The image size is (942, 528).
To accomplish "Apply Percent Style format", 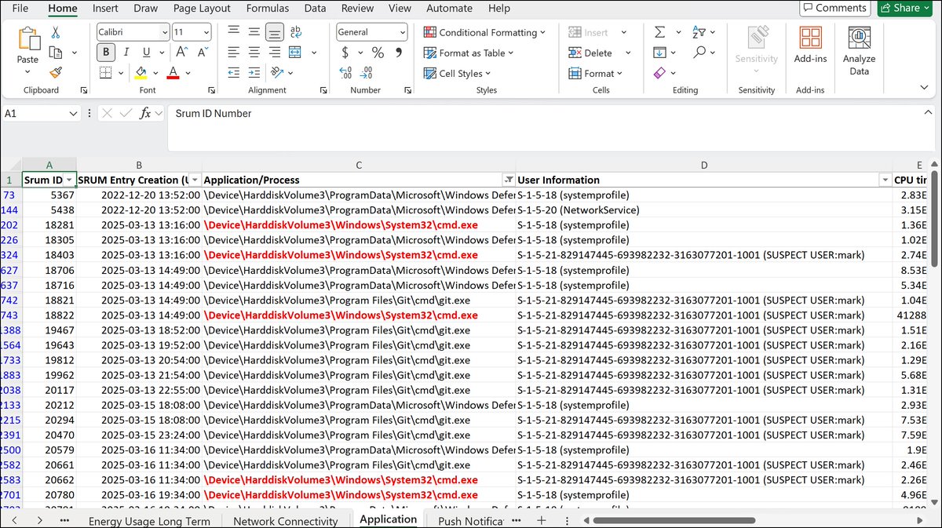I will [378, 53].
